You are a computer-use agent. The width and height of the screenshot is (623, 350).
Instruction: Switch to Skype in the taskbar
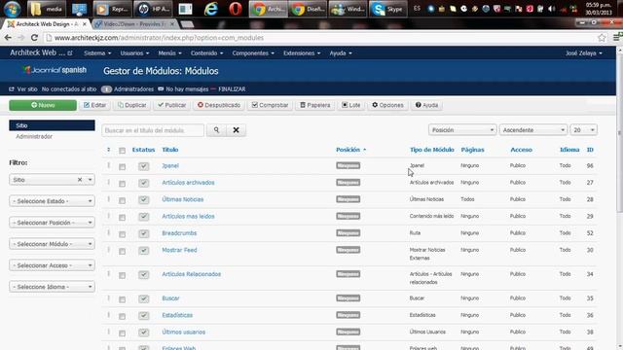click(x=388, y=9)
